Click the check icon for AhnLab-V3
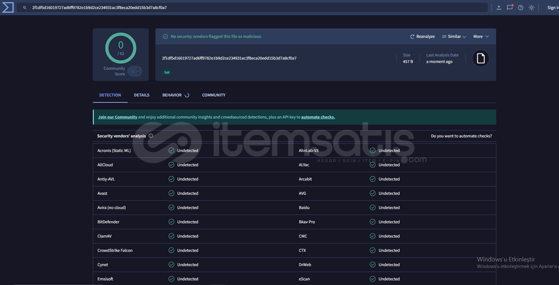This screenshot has width=559, height=285. click(373, 151)
